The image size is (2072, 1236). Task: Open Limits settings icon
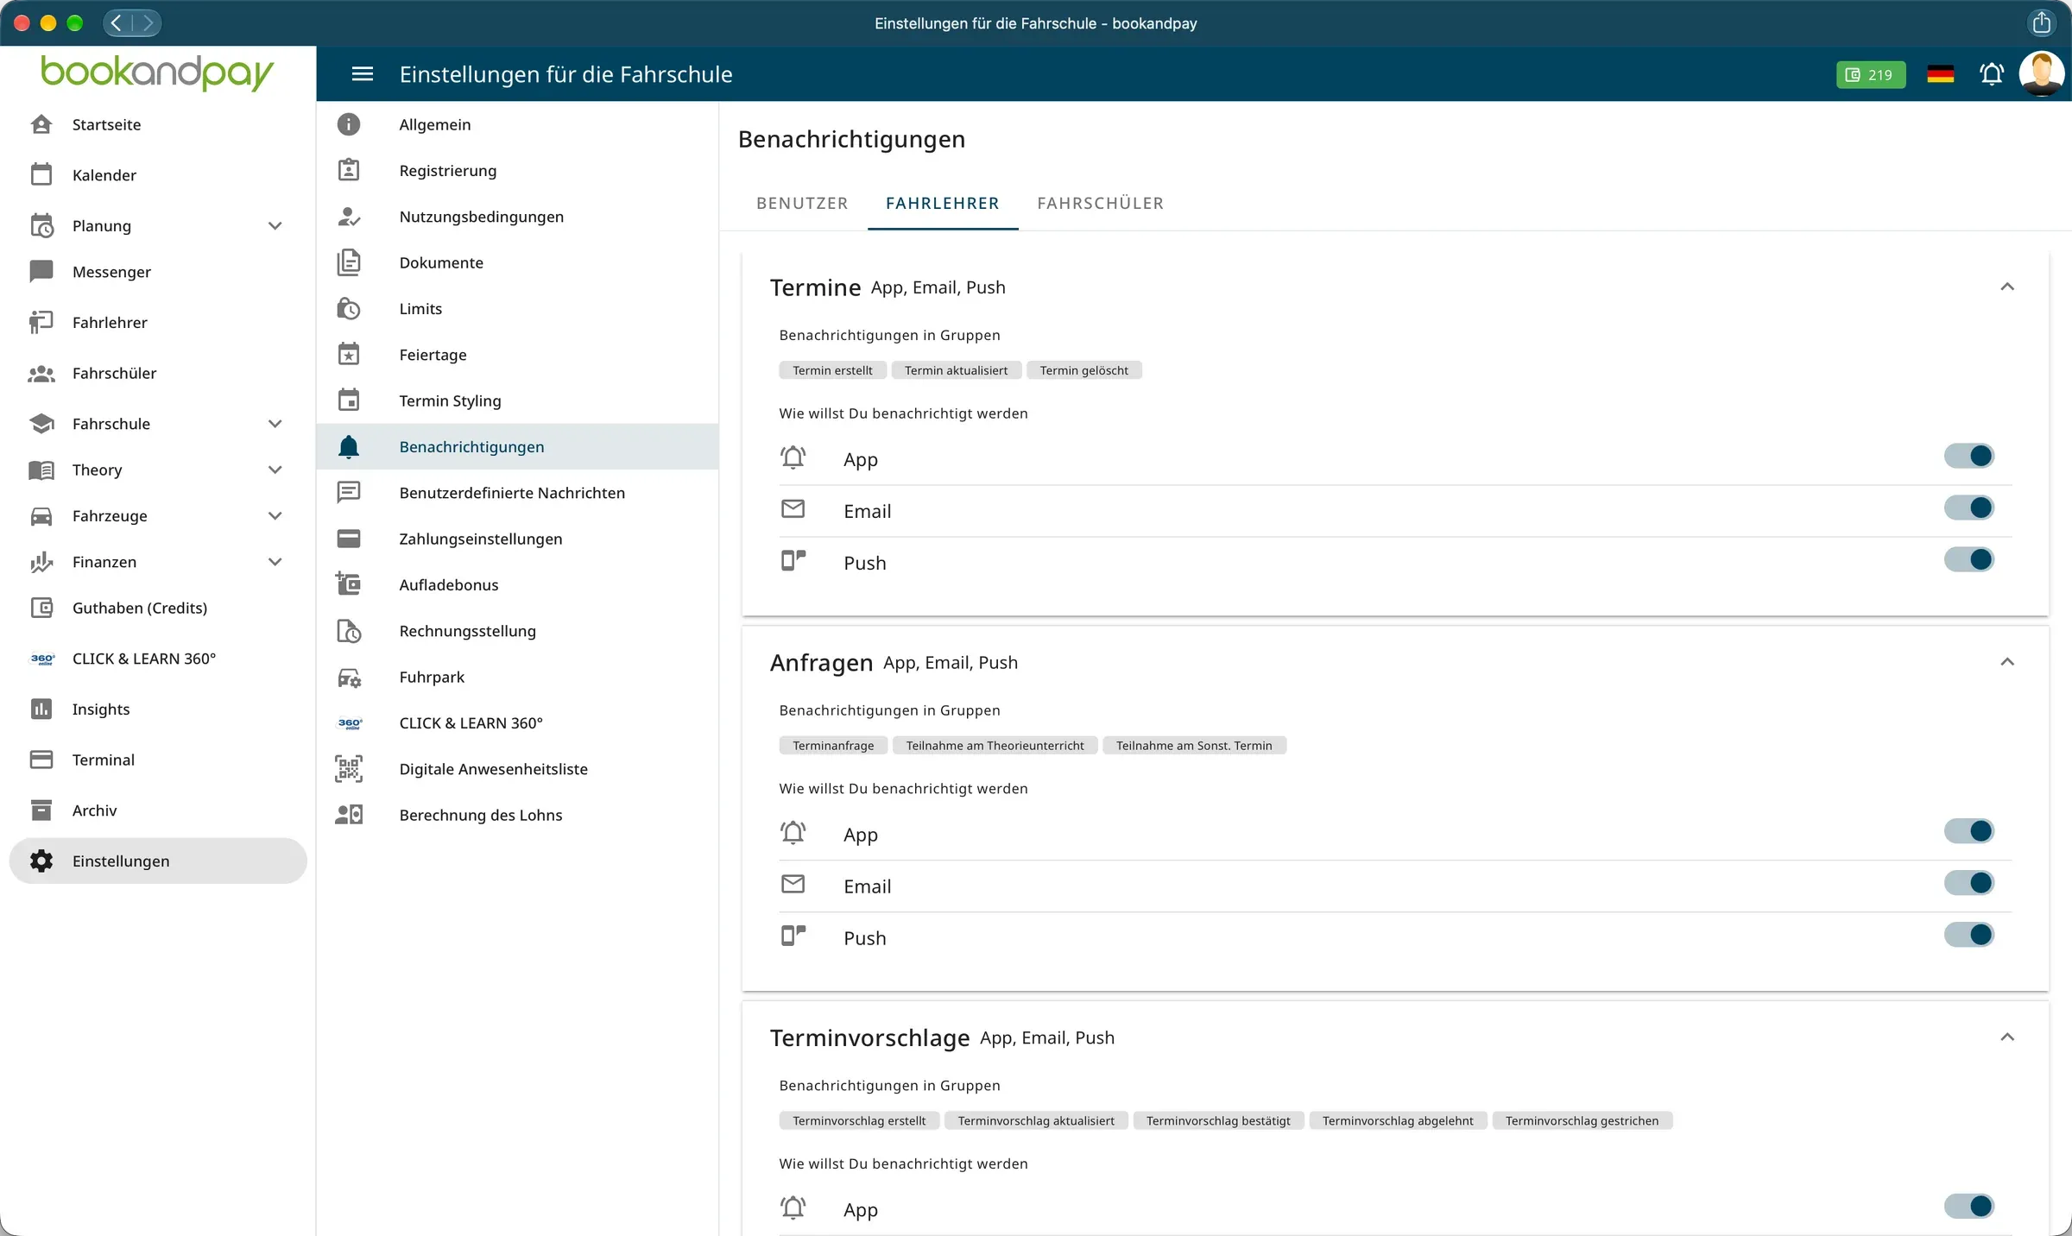click(349, 308)
